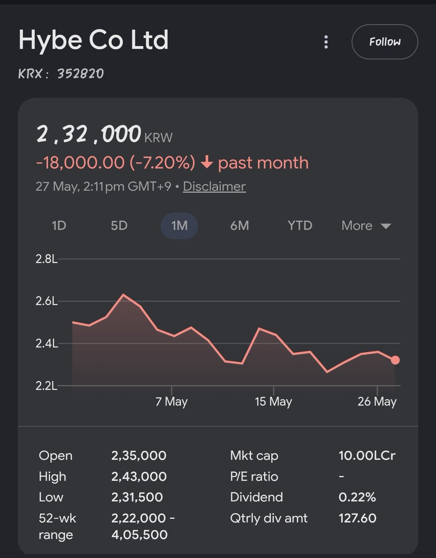
Task: Follow Hybe Co Ltd stock
Action: point(385,42)
